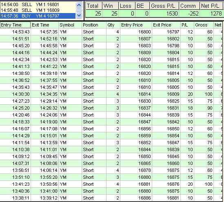224x202 pixels.
Task: Select exit price 16845 cell
Action: click(166, 156)
